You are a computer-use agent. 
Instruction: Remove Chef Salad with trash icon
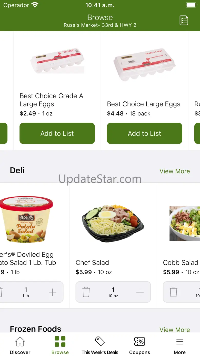coord(86,292)
